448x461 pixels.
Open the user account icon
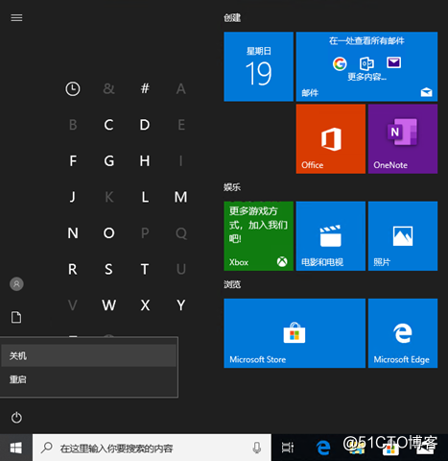click(16, 284)
